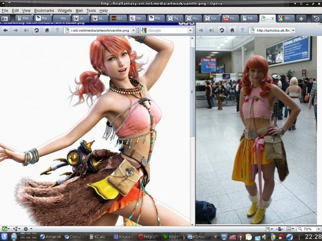Image resolution: width=322 pixels, height=241 pixels.
Task: Expand the show images dropdown arrow
Action: [293, 229]
